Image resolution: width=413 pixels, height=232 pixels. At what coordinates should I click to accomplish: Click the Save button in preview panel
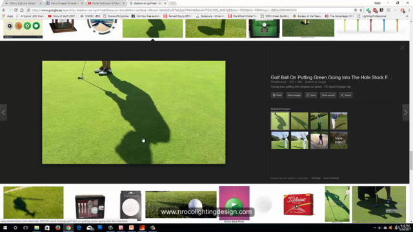311,95
